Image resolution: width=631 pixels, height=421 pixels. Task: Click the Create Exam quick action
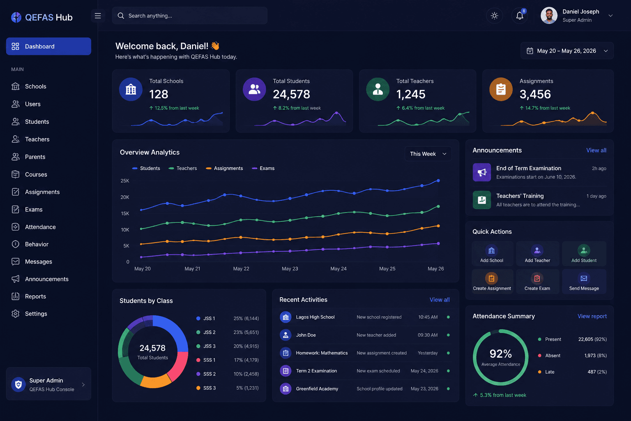[x=537, y=282]
